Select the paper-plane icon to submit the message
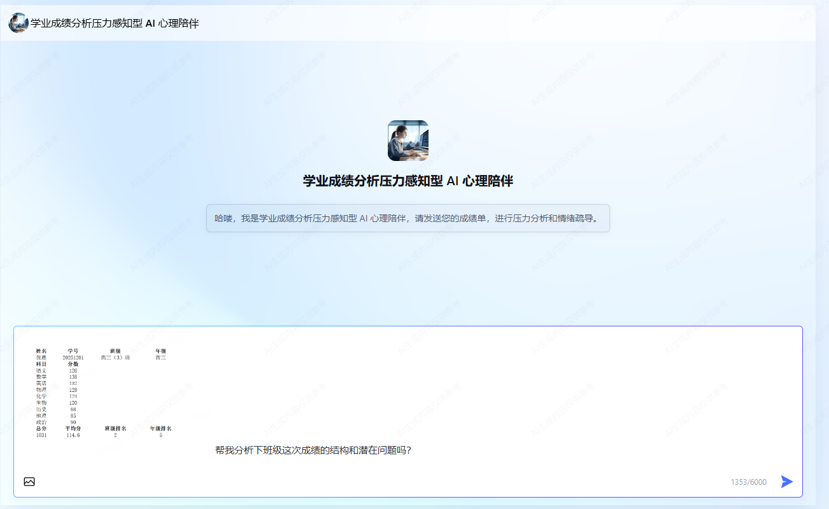 coord(787,482)
